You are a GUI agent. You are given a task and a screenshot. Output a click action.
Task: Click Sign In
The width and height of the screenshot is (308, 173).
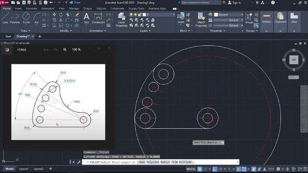point(234,2)
